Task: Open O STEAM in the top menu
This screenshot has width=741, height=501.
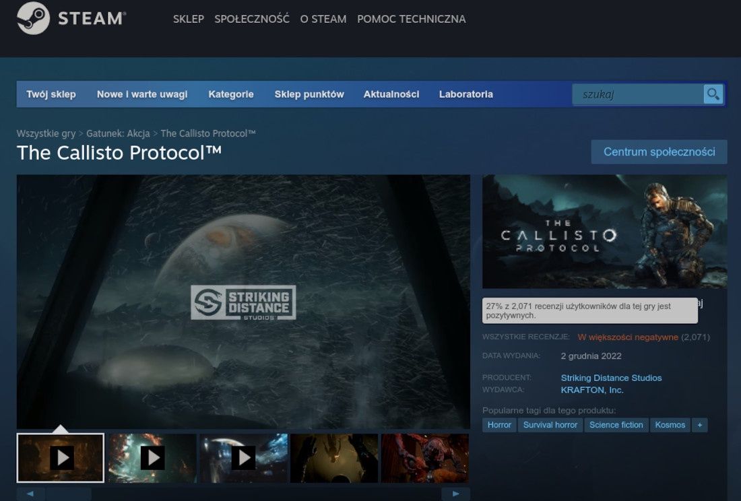Action: [323, 19]
